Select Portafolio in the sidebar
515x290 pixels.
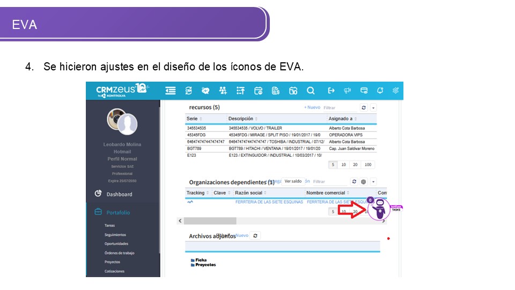point(118,213)
